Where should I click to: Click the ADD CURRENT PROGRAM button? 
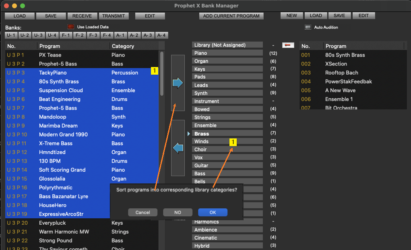(x=231, y=16)
